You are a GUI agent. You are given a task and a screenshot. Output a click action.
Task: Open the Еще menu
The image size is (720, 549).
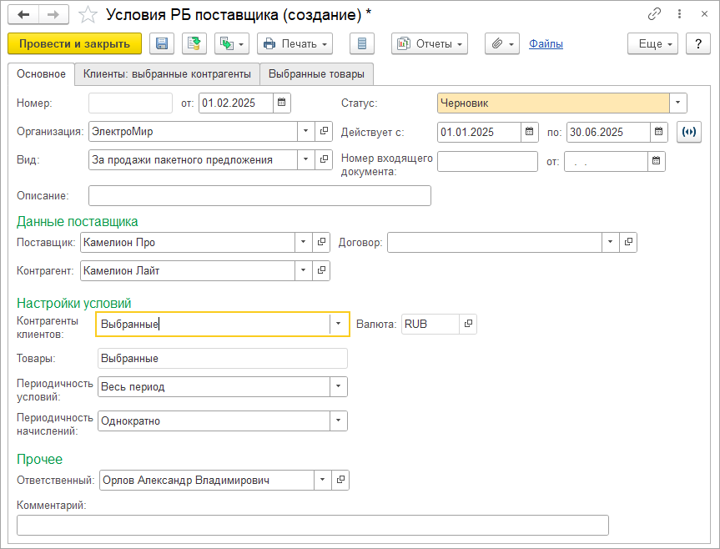[652, 44]
